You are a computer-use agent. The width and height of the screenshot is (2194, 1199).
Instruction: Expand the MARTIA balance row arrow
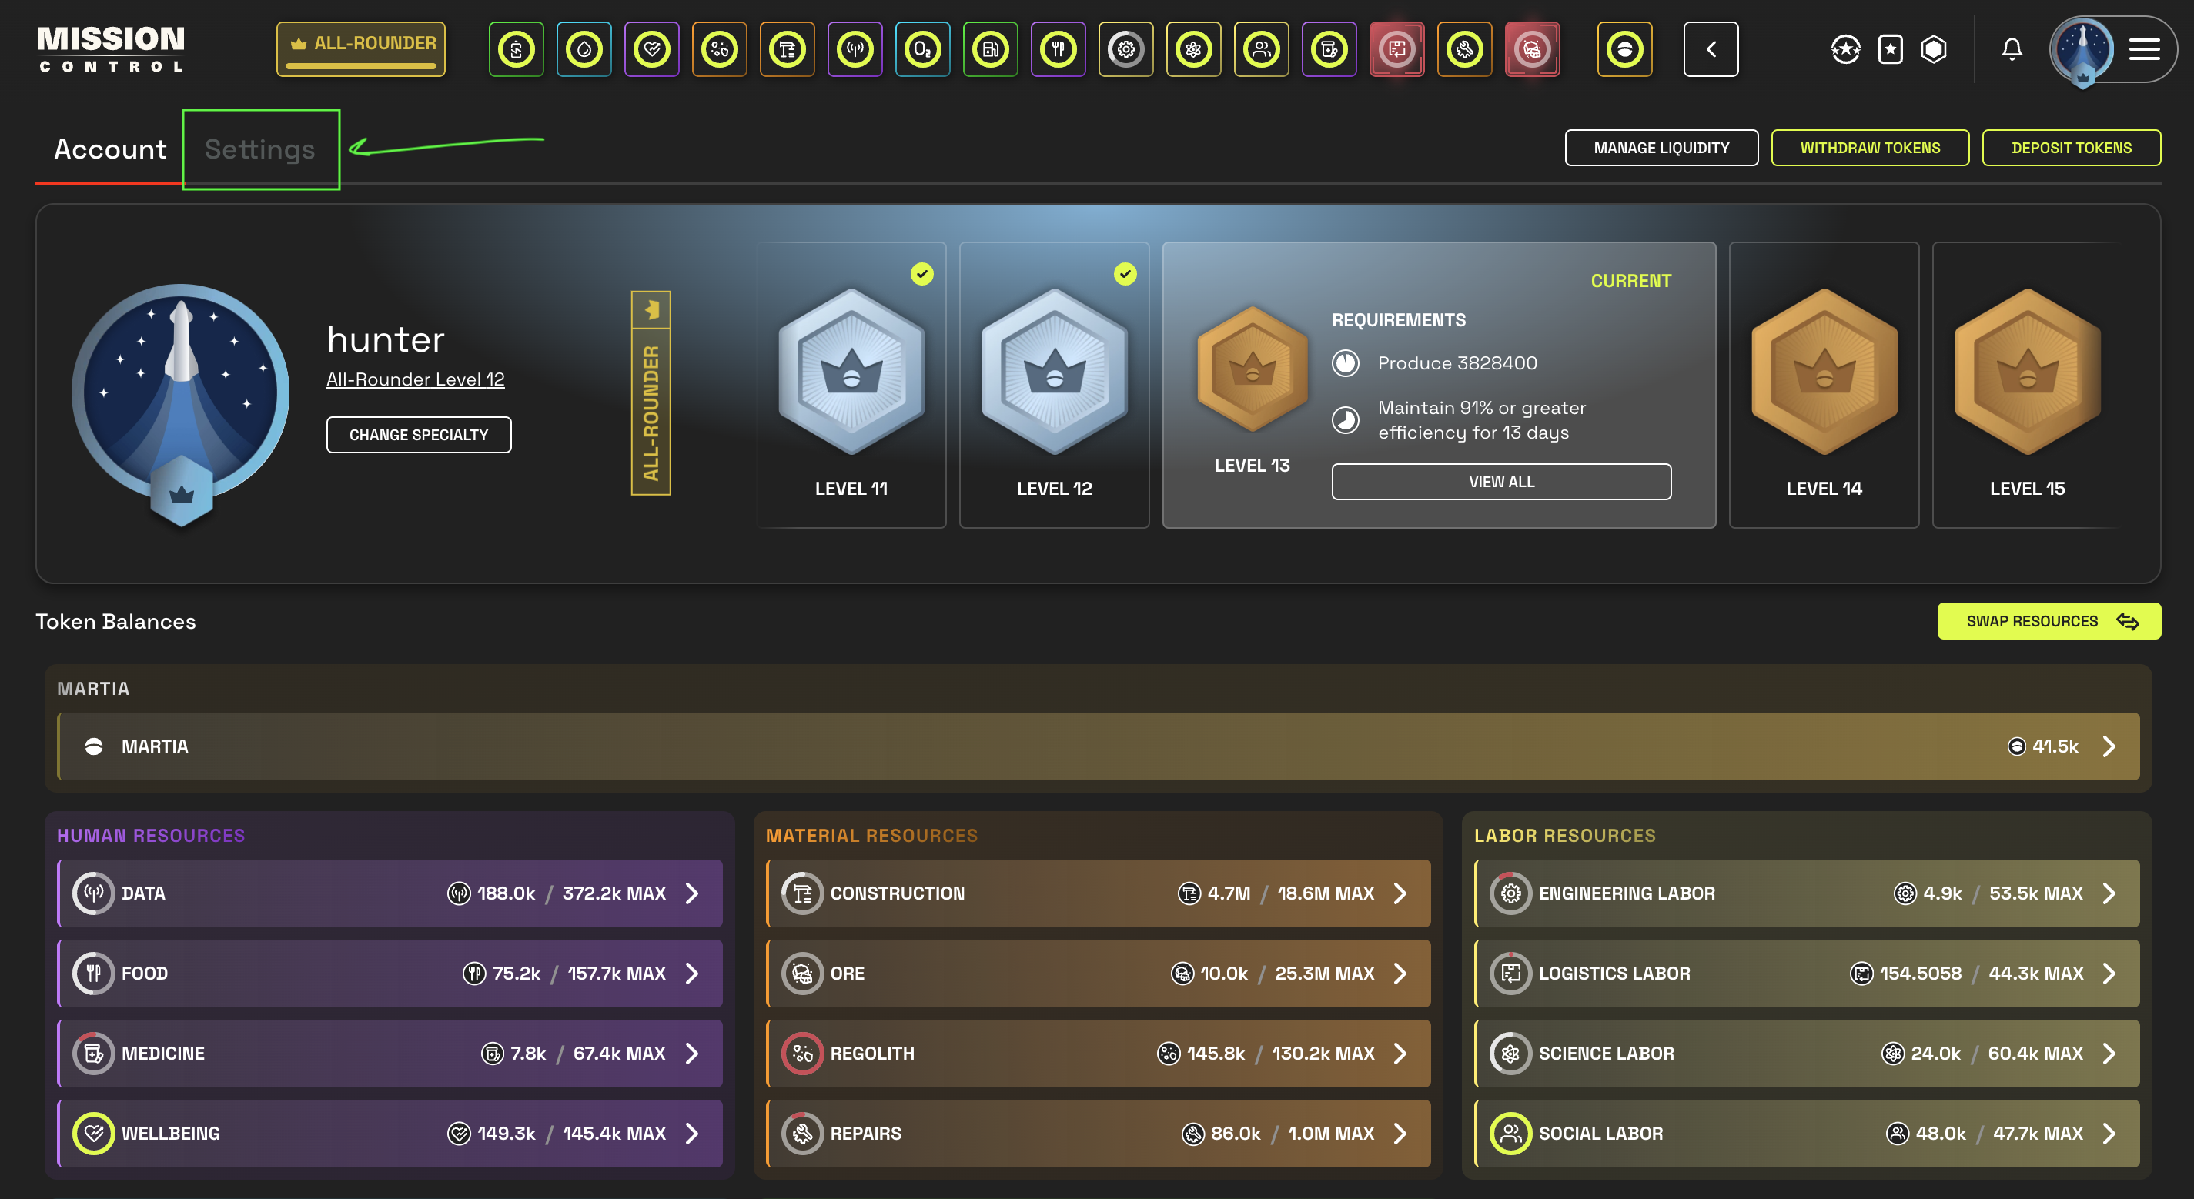click(x=2109, y=746)
